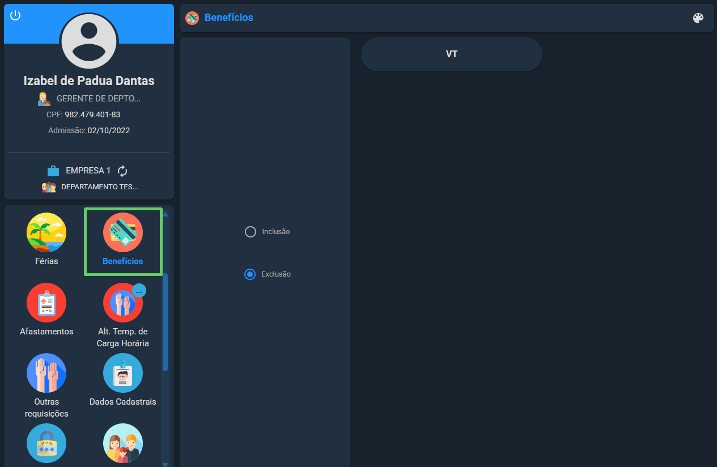The height and width of the screenshot is (467, 717).
Task: Click the power logout icon
Action: click(x=15, y=15)
